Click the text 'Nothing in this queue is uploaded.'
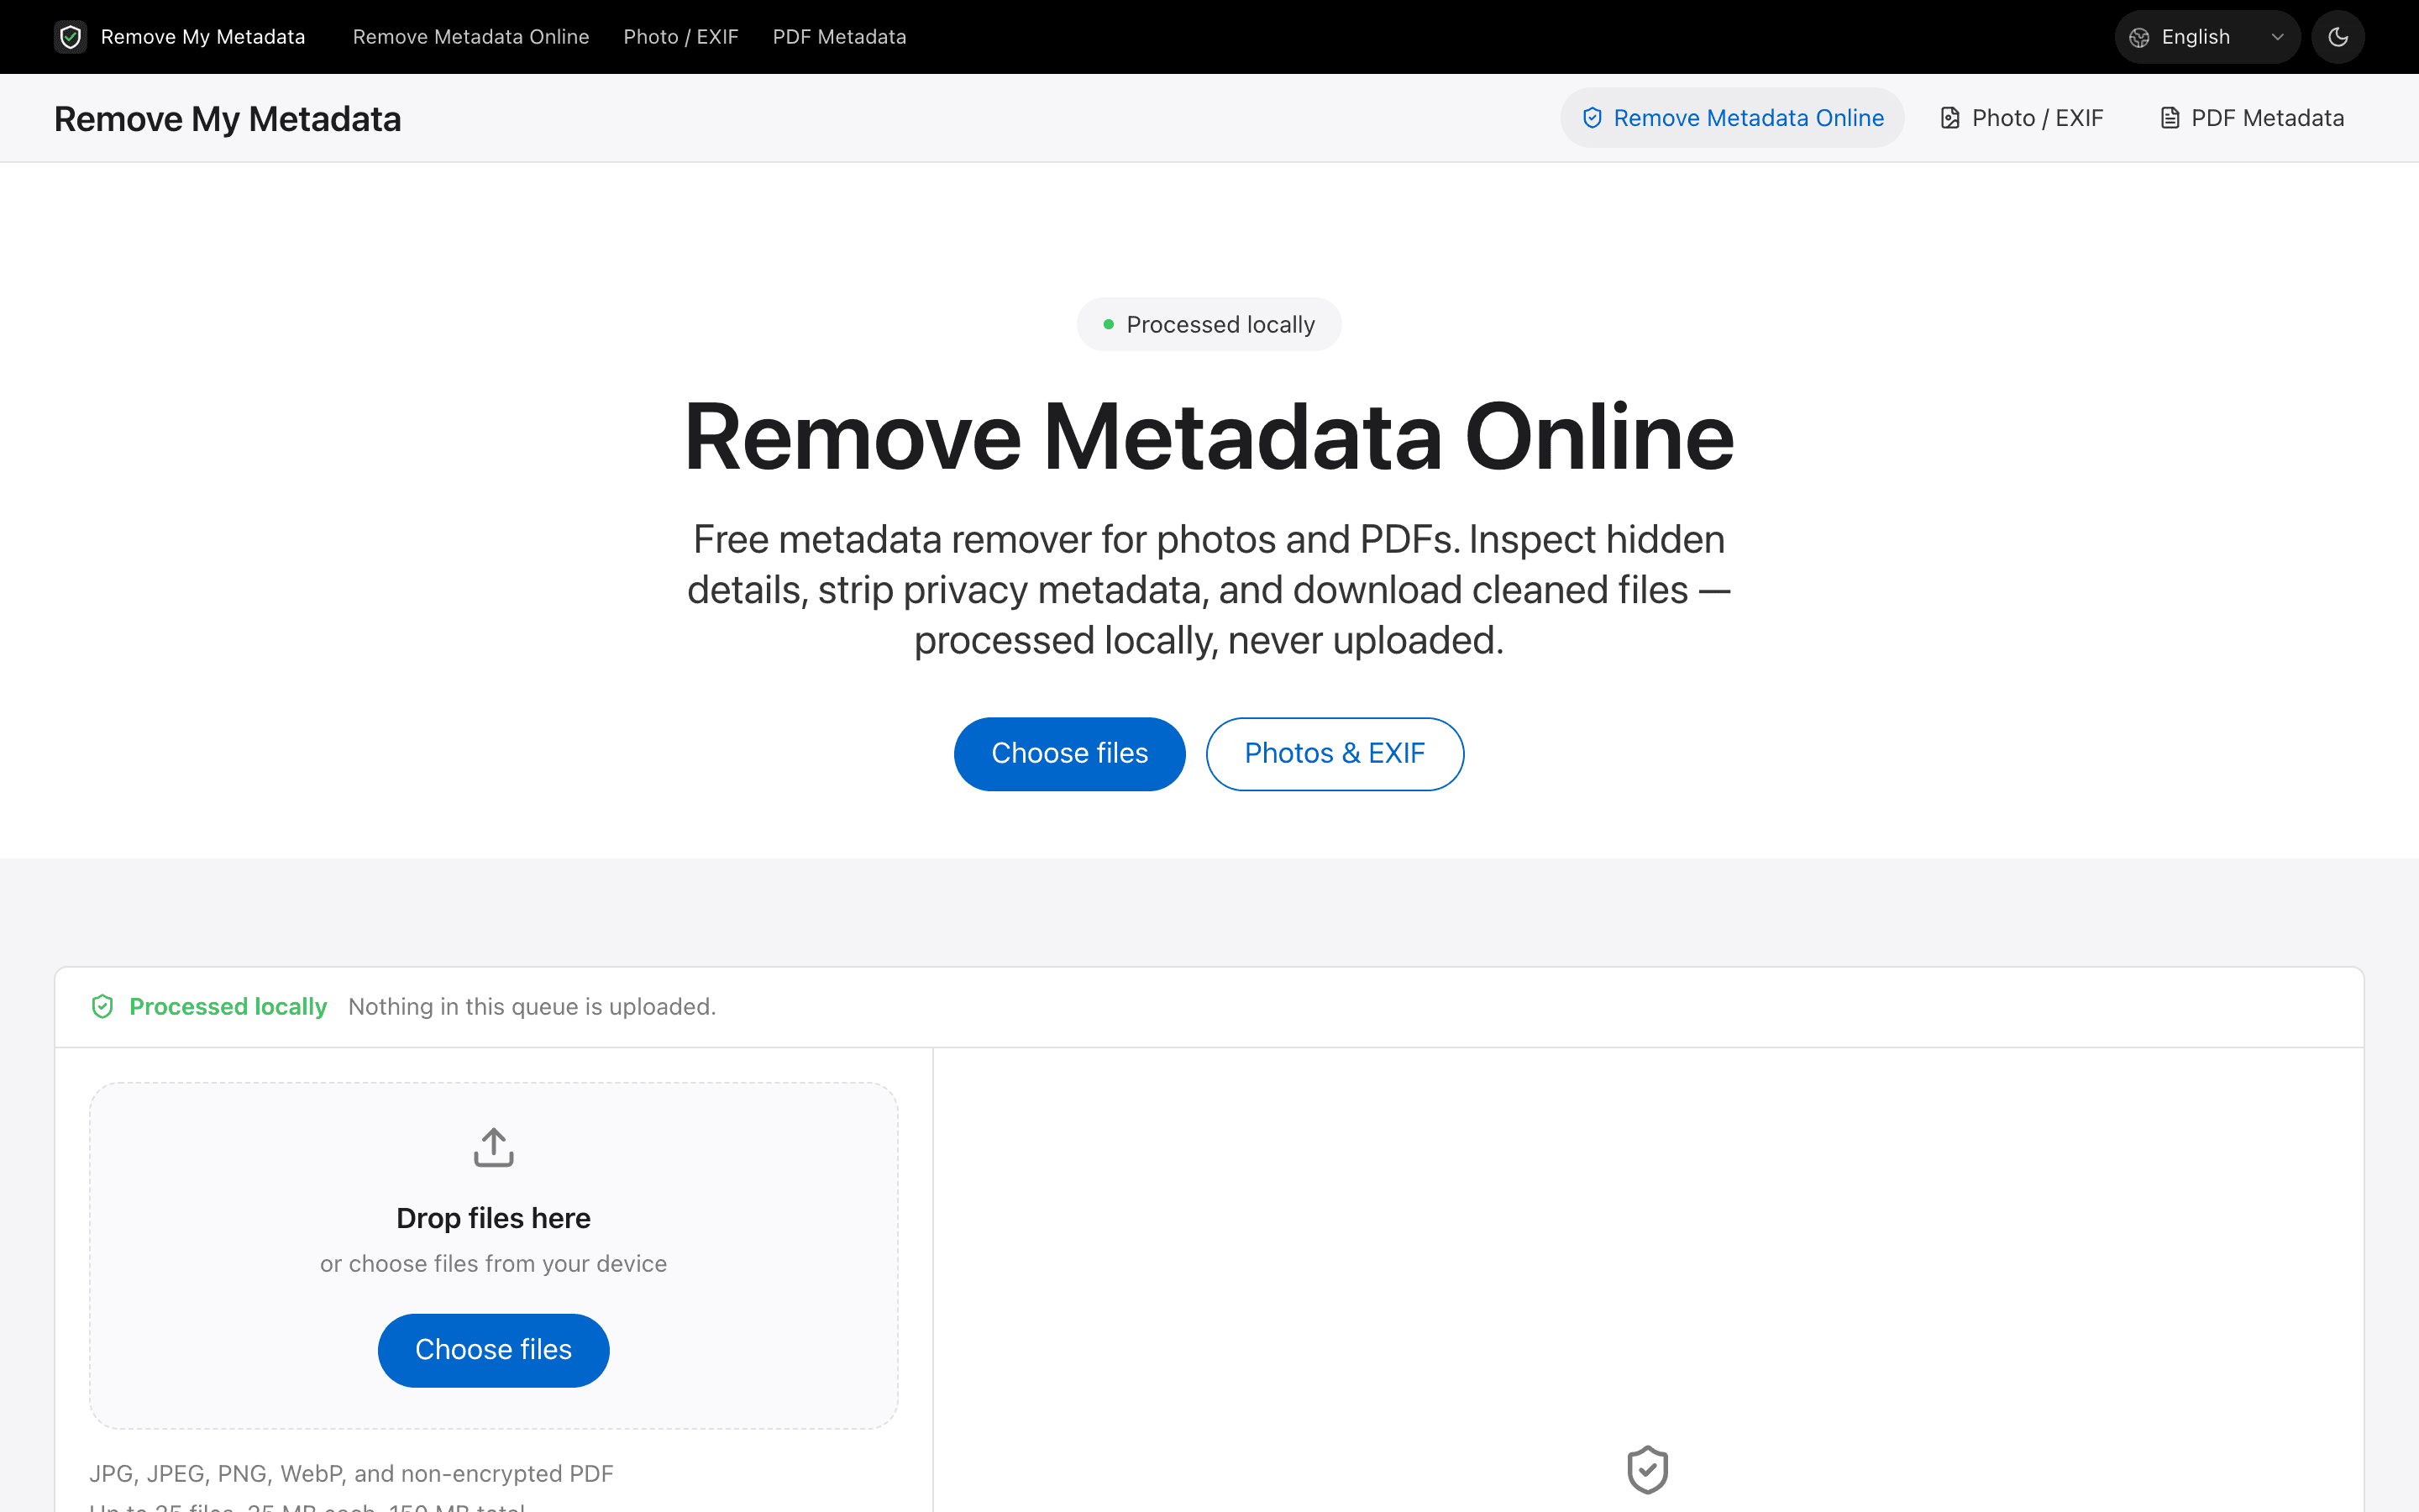 (532, 1006)
